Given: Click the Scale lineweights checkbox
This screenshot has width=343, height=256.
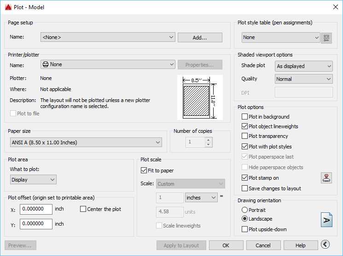Looking at the screenshot, I should point(159,225).
